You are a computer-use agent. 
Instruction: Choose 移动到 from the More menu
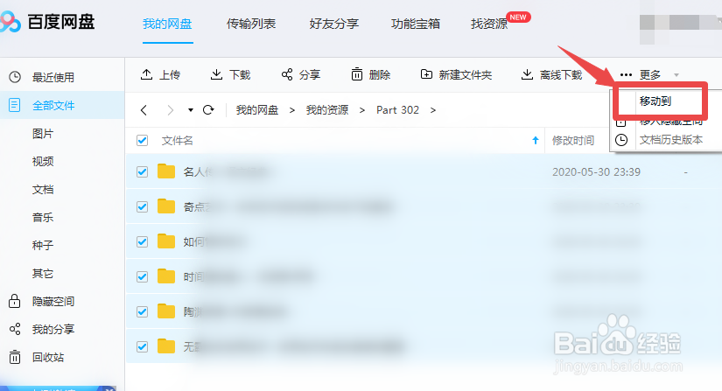pos(655,101)
